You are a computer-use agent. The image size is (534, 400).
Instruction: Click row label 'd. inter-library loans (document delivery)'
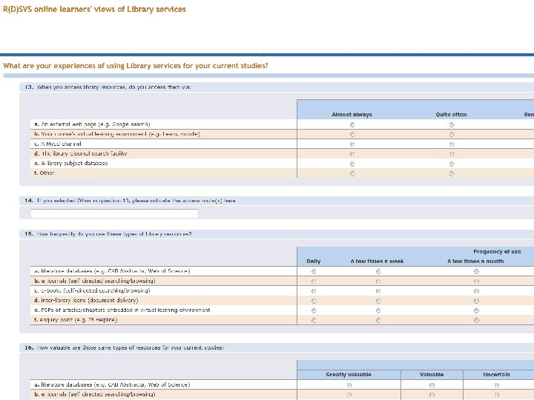coord(86,300)
